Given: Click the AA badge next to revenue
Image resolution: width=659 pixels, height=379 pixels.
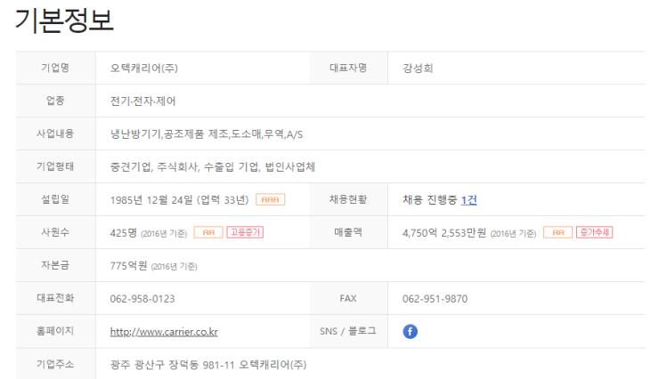Looking at the screenshot, I should pos(557,232).
